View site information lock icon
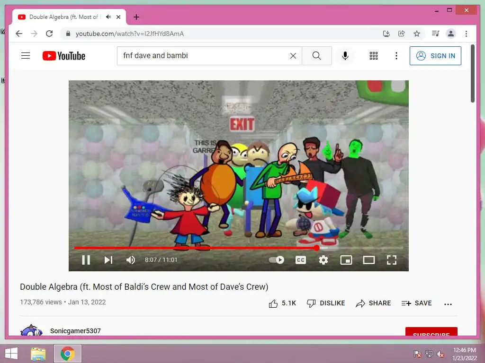 (x=68, y=34)
